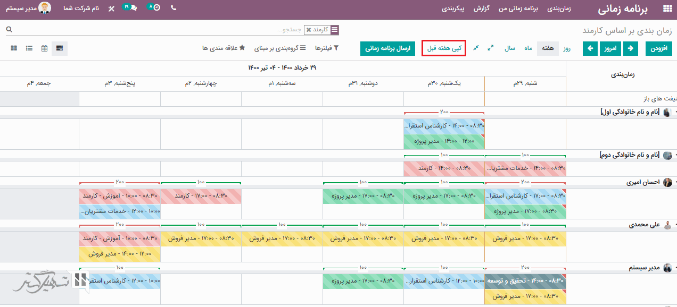Select the سال (year) time scale

pos(510,48)
